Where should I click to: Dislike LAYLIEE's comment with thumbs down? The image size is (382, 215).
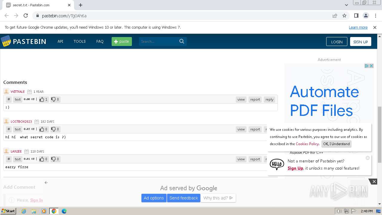coord(55,159)
